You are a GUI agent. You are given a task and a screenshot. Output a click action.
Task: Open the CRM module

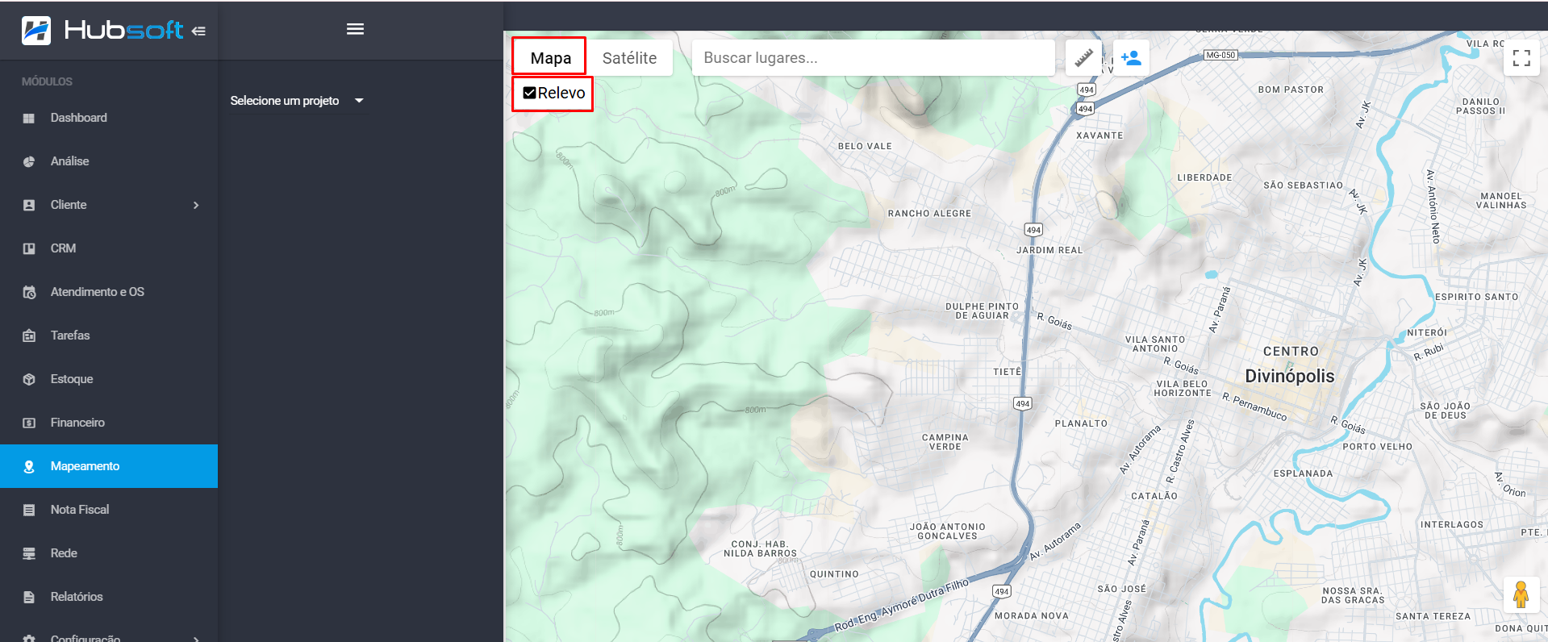[109, 248]
